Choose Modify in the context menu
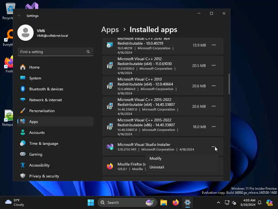Viewport: 278px width, 209px height. (182, 158)
